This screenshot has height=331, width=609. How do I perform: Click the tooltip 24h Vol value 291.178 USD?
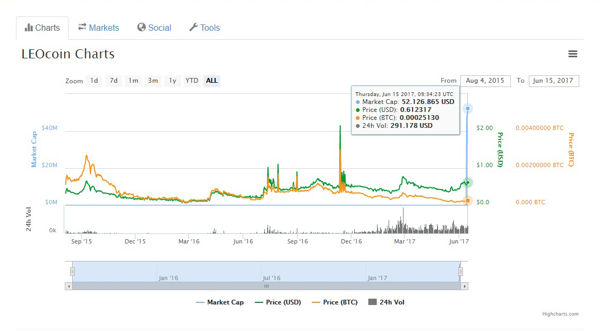[x=411, y=126]
